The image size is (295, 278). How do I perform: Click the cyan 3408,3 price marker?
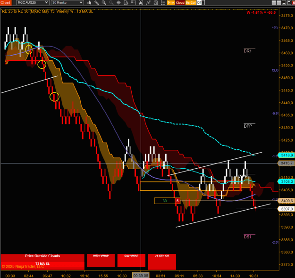tap(287, 181)
